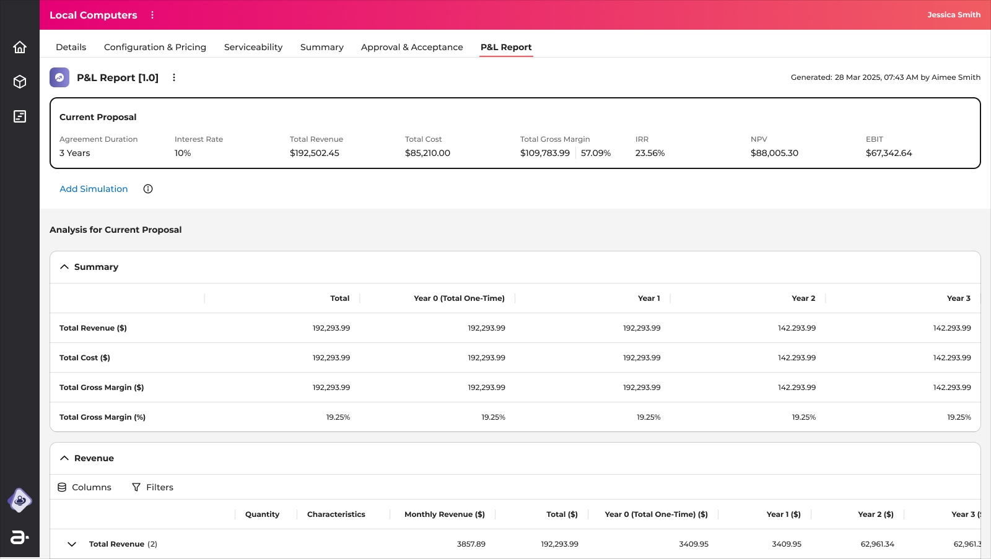
Task: Expand the Total Revenue (2) row
Action: click(x=72, y=544)
